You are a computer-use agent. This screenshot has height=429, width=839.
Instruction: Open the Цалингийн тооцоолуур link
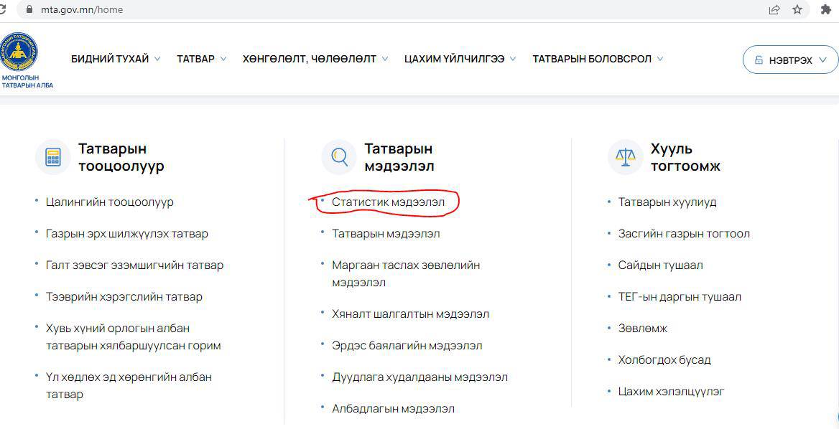[109, 202]
